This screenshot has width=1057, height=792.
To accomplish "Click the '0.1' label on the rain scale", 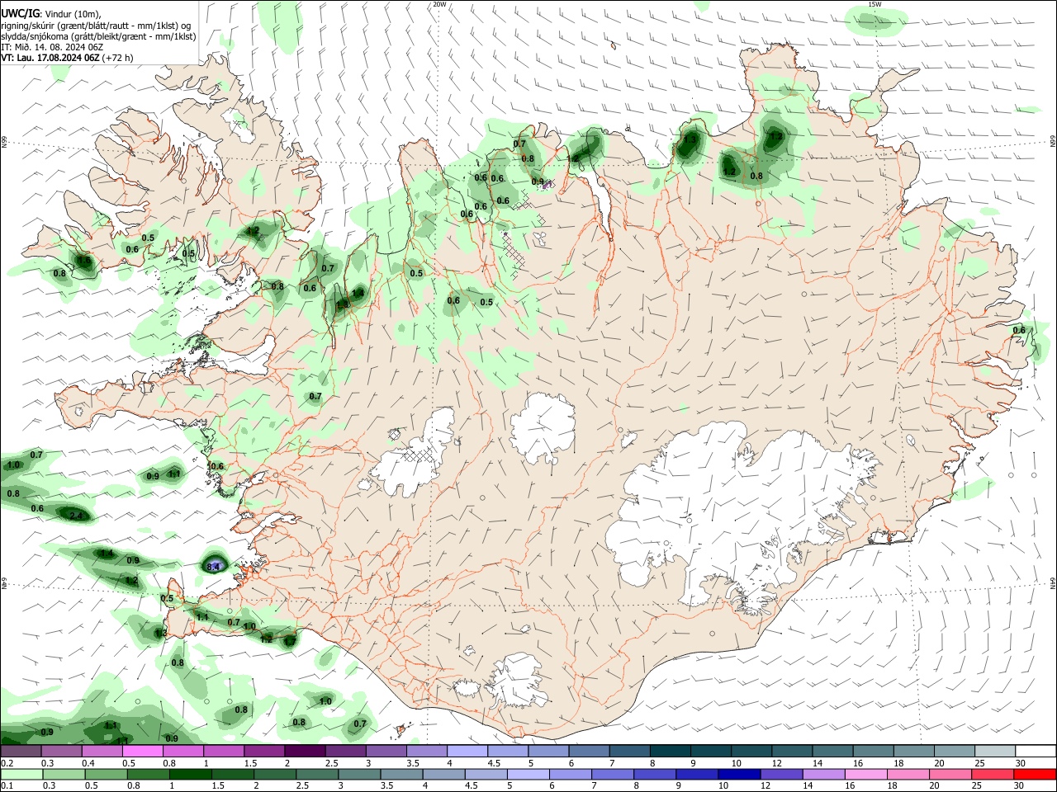I will pyautogui.click(x=7, y=785).
